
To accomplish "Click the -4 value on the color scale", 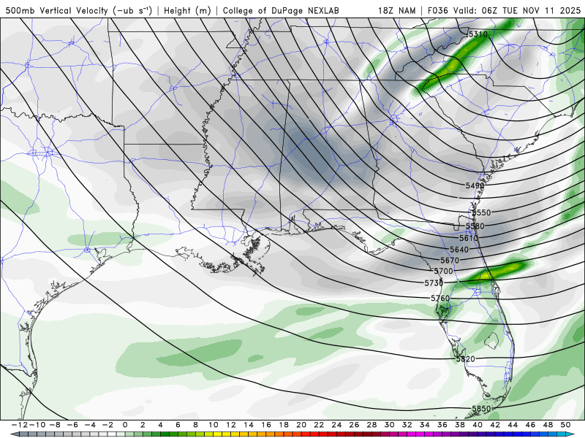I will 90,425.
